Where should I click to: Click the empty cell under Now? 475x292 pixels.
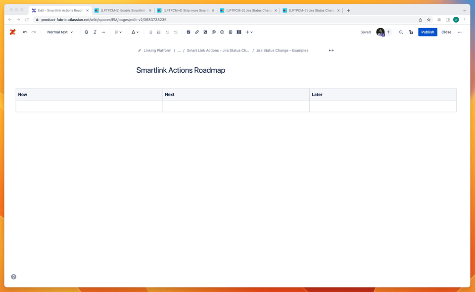coord(90,106)
